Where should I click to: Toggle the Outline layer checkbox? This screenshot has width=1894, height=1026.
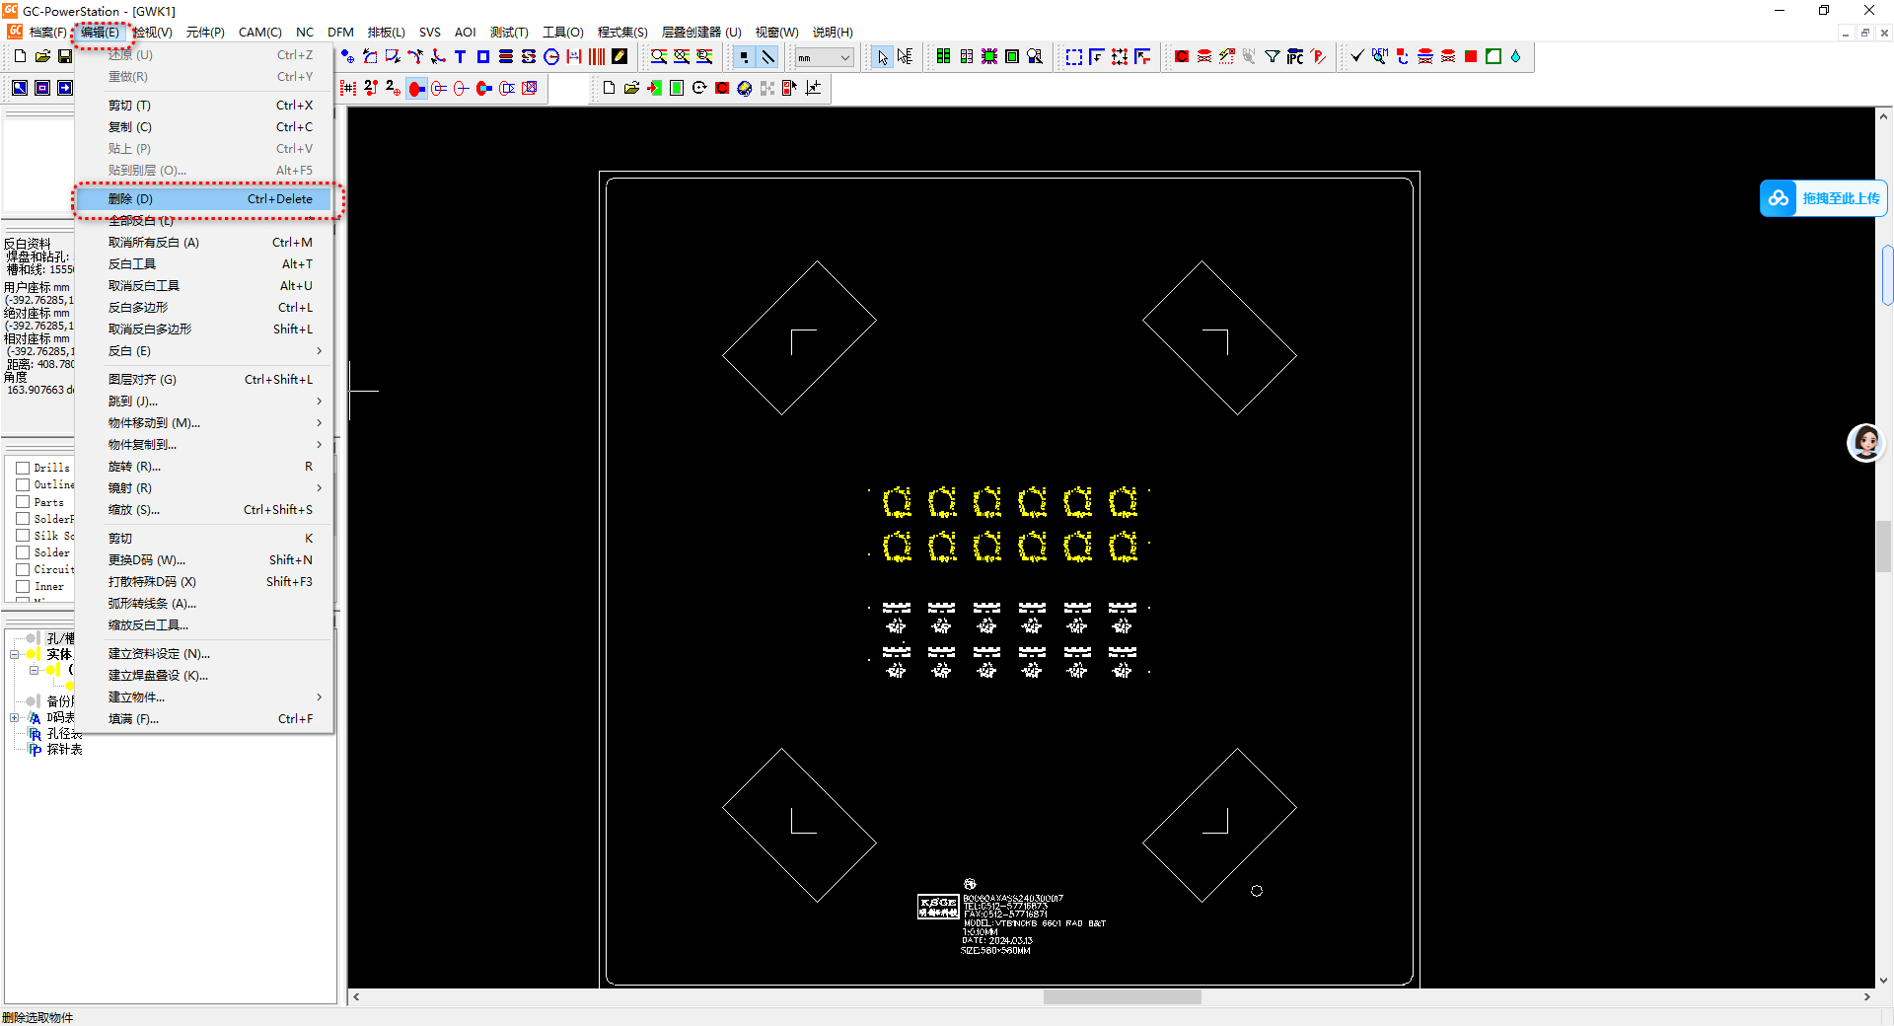pyautogui.click(x=23, y=484)
